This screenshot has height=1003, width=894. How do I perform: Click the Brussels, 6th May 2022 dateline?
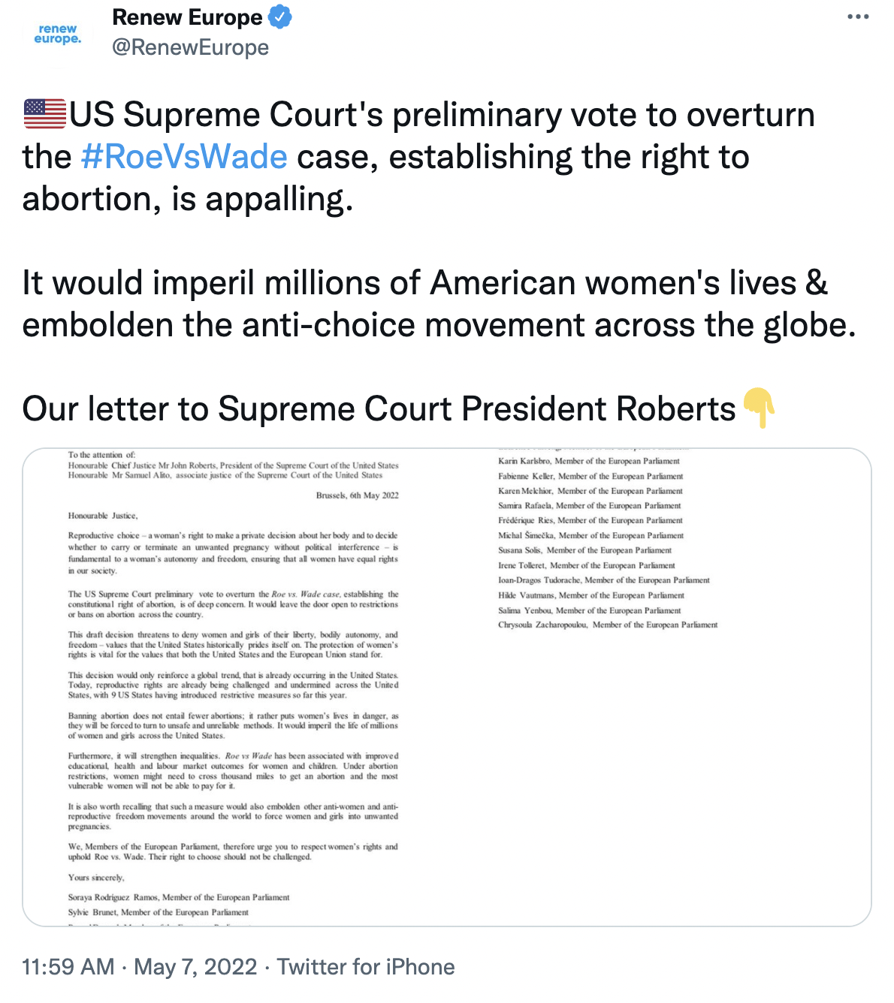357,495
